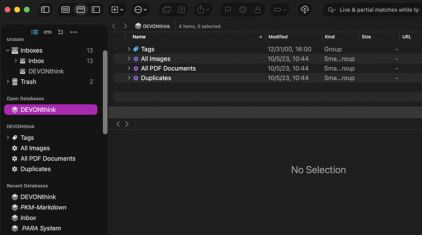Click the open externally arrow icon
The image size is (422, 235).
click(182, 10)
